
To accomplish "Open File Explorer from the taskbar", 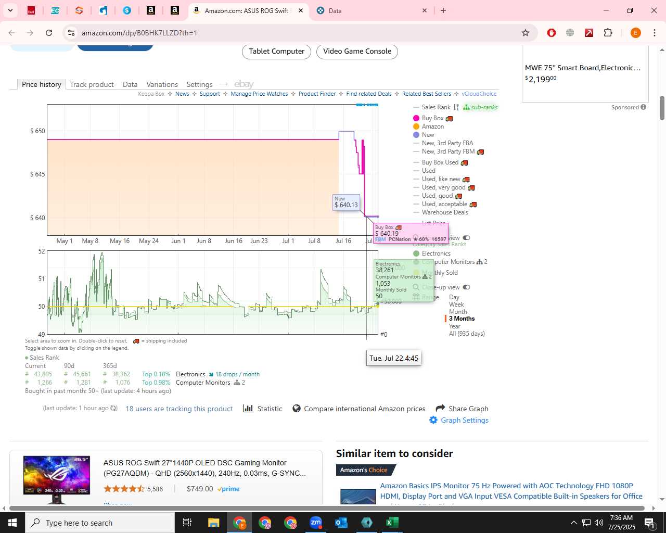I will 214,523.
